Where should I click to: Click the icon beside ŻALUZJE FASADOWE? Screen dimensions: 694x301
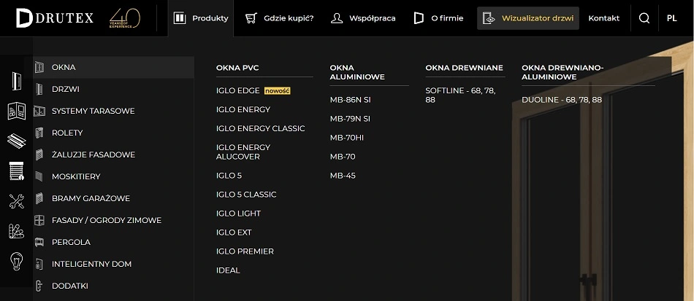(39, 155)
